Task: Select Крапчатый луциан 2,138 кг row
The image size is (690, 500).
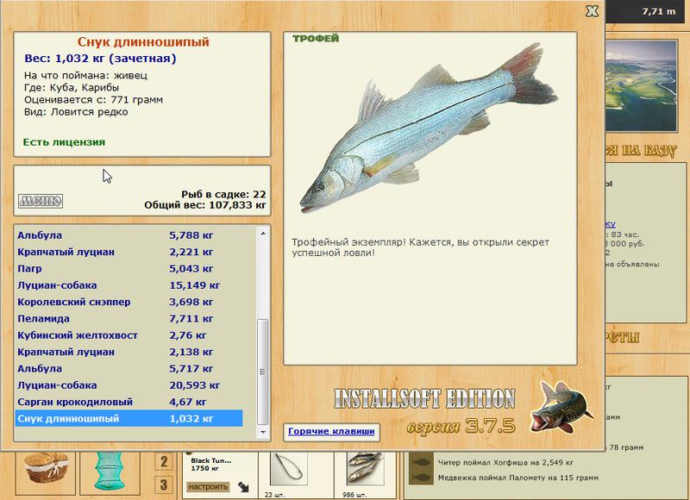Action: 129,353
